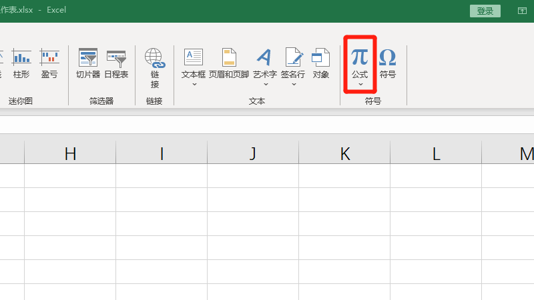Select column H header
Screen dimensions: 534x300
pos(70,154)
